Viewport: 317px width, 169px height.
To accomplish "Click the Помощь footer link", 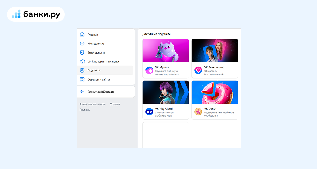I will click(85, 110).
